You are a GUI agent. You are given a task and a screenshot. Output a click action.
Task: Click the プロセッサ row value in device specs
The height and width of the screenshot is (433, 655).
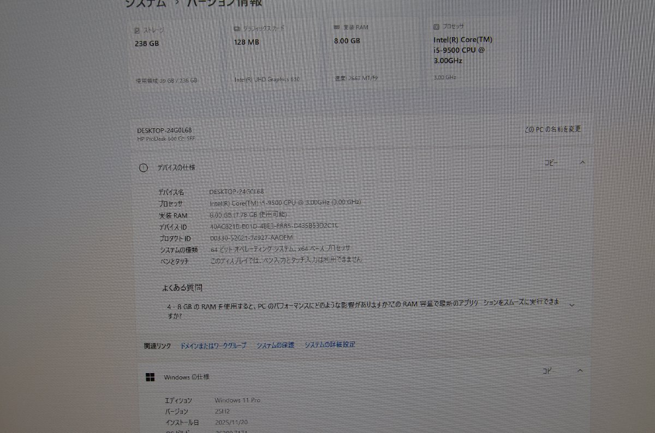coord(285,202)
